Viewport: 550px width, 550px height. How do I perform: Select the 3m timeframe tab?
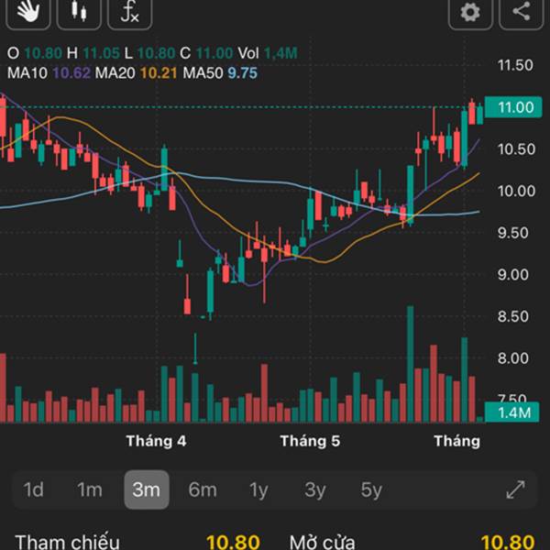pyautogui.click(x=147, y=489)
